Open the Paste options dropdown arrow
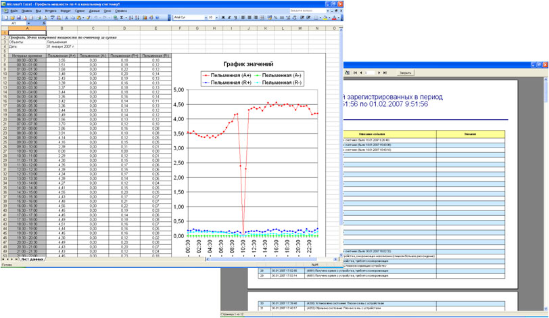This screenshot has height=318, width=549. [83, 18]
